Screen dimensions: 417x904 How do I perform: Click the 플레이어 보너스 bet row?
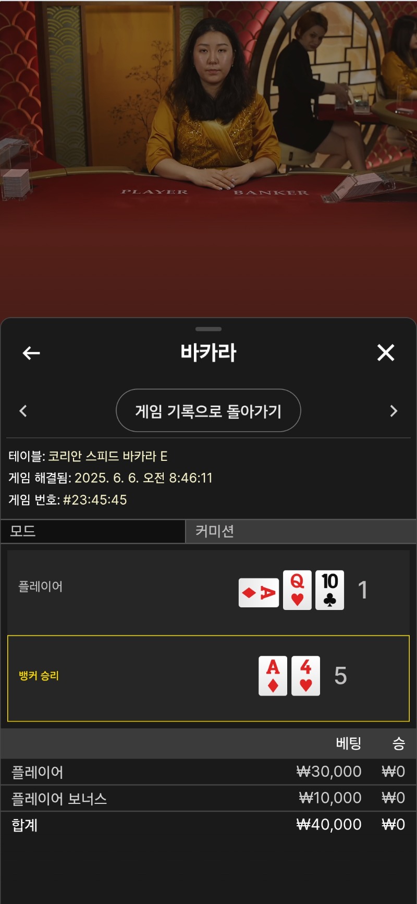[208, 798]
